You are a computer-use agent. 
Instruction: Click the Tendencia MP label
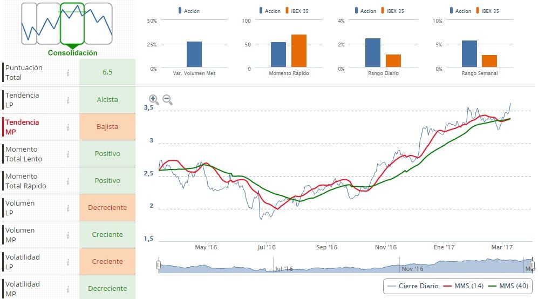pyautogui.click(x=22, y=127)
